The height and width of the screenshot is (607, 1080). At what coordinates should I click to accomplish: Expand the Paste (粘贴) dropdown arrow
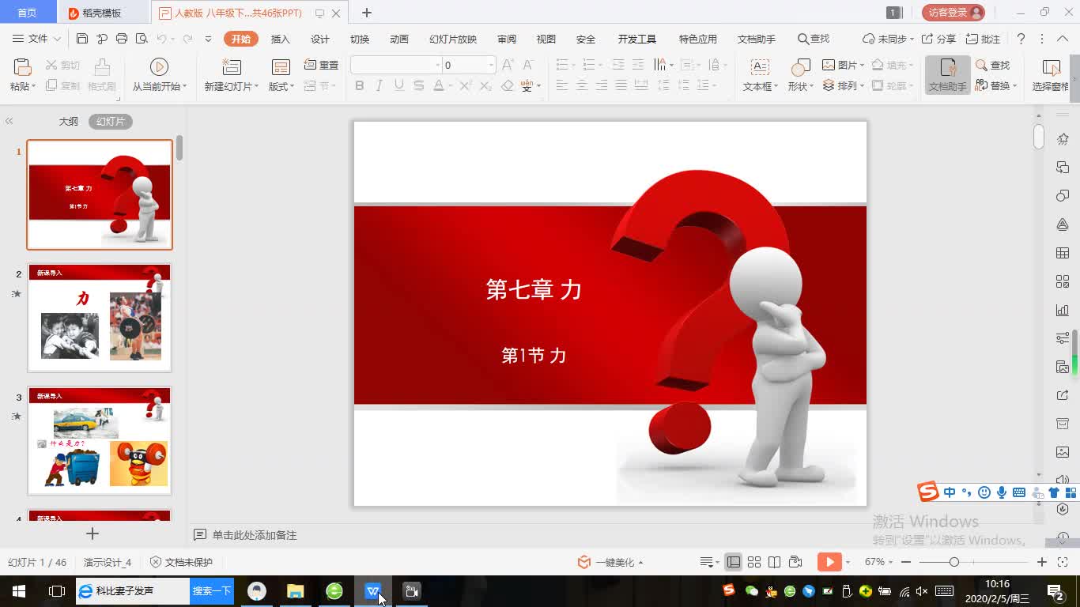click(x=33, y=87)
